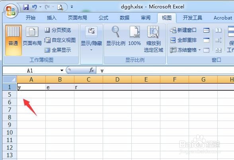Click the redo icon
The height and width of the screenshot is (160, 234).
tap(47, 7)
